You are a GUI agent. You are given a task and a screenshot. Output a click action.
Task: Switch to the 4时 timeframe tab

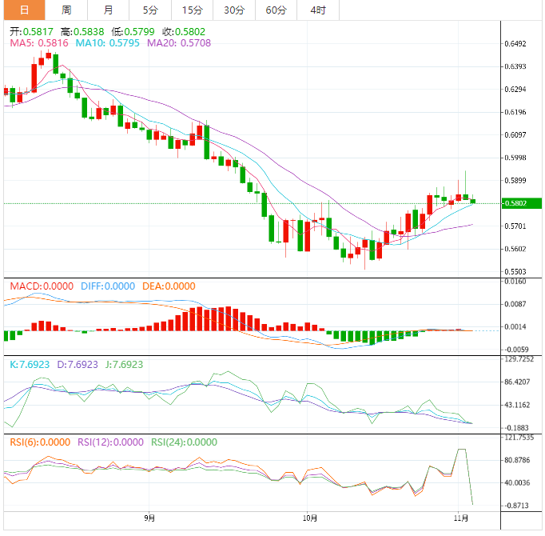click(x=317, y=10)
